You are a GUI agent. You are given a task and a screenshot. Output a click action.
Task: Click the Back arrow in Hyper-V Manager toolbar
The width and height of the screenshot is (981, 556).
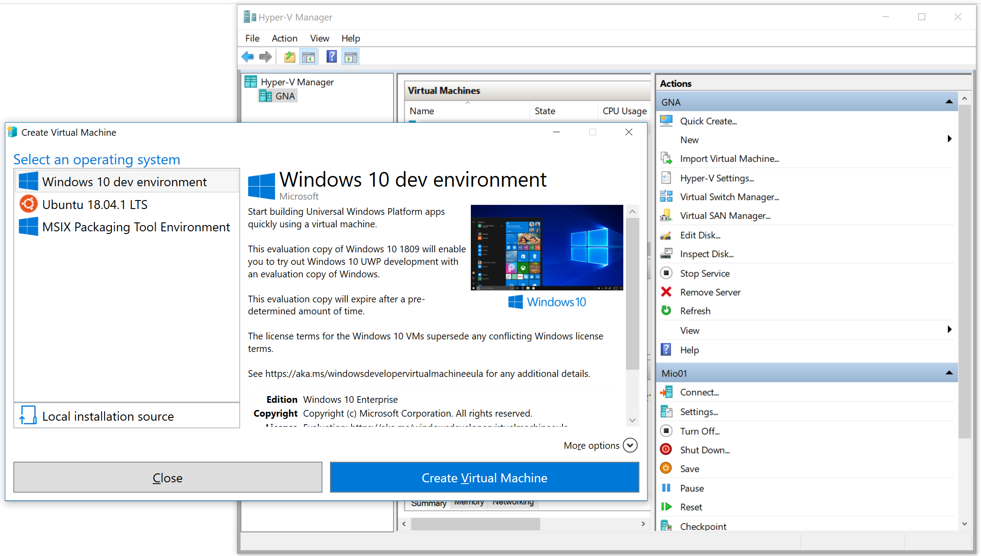pyautogui.click(x=248, y=57)
